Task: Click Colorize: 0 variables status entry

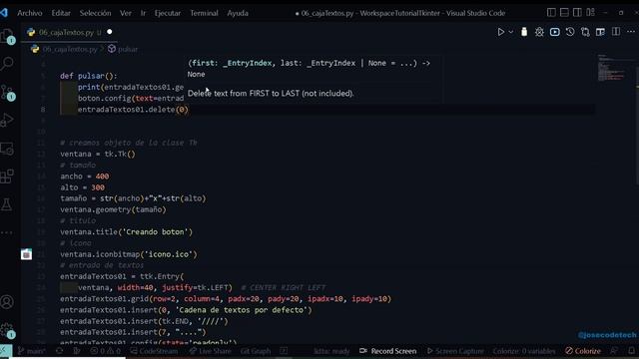Action: pyautogui.click(x=524, y=351)
